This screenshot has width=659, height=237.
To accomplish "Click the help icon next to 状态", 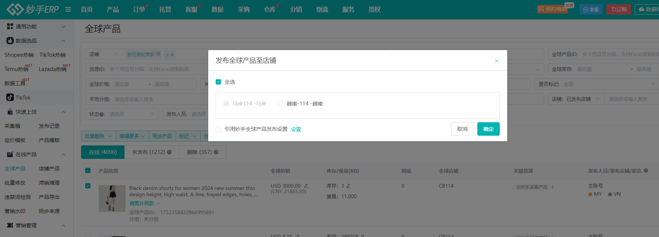I will tap(102, 114).
